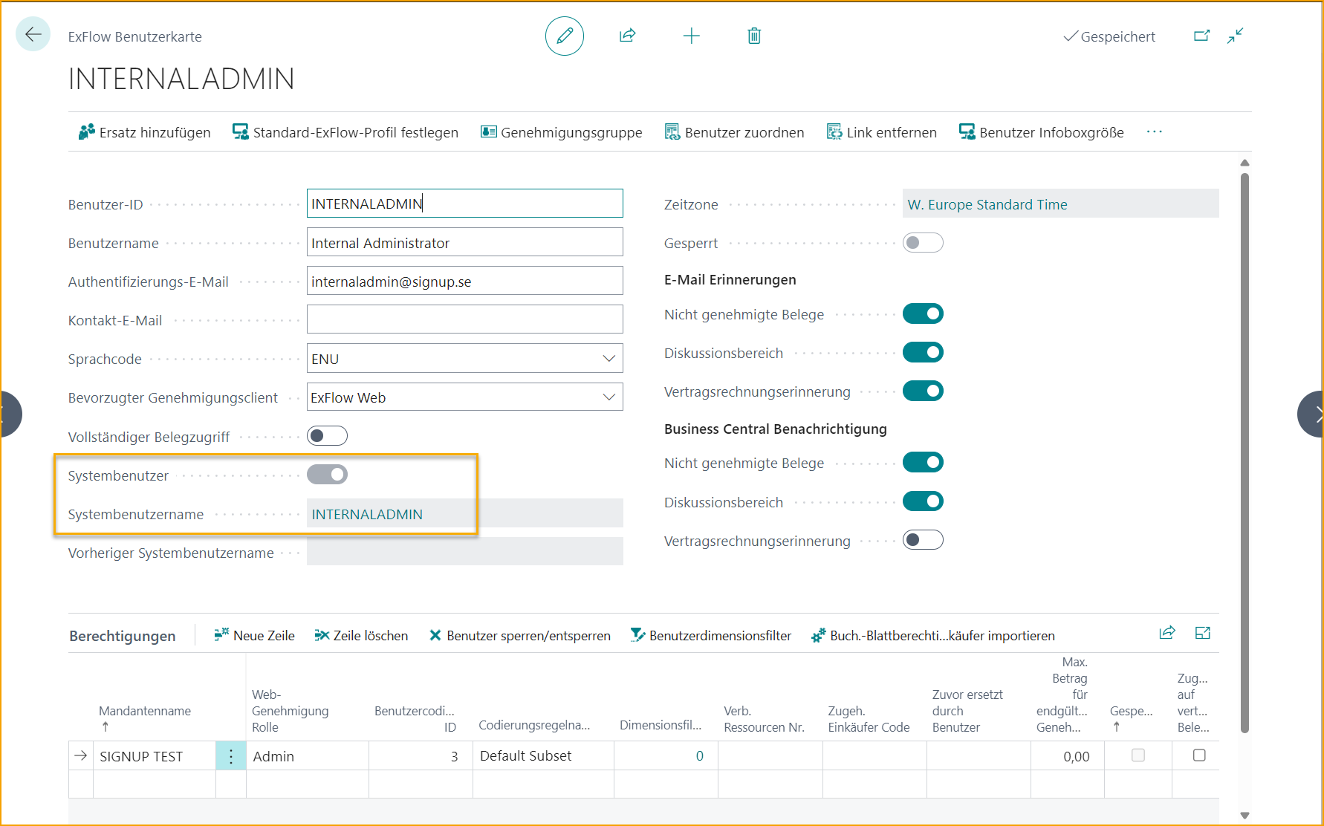Screen dimensions: 1324x826
Task: Open Benutzerdimensionsfilter
Action: [x=711, y=635]
